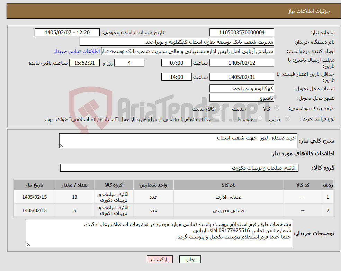Image resolution: width=341 pixels, height=271 pixels.
Task: Click the remaining days field showing 4
Action: [x=129, y=63]
